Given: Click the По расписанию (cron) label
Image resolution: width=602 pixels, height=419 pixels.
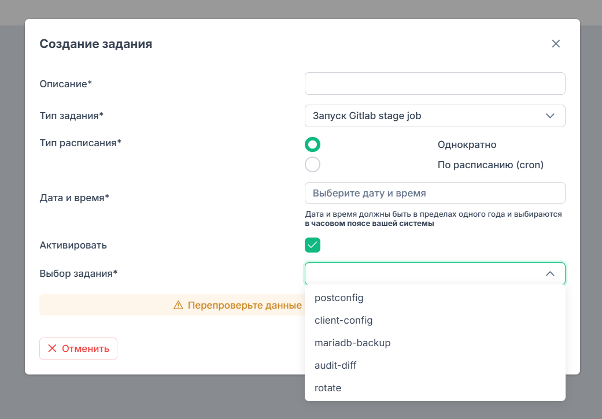Looking at the screenshot, I should click(490, 165).
